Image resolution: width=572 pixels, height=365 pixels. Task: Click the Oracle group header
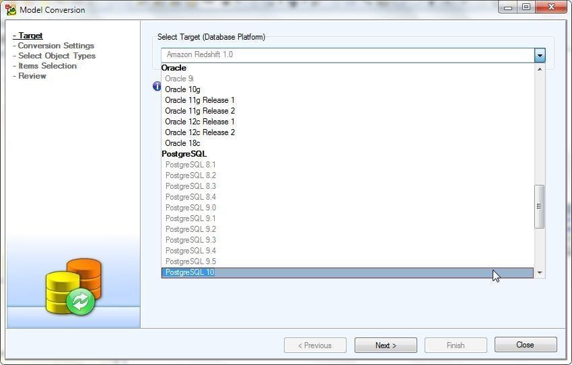[x=174, y=68]
